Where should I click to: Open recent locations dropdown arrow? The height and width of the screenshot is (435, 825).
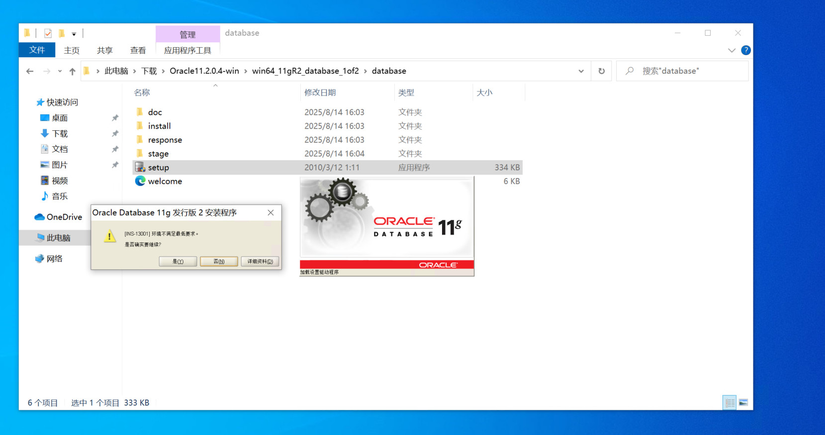60,71
